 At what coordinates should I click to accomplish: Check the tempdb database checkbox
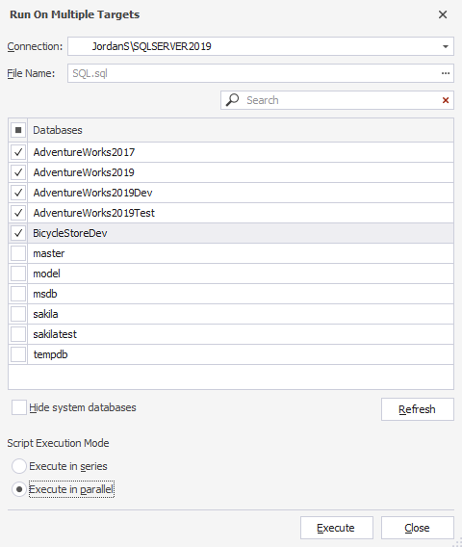tap(18, 354)
